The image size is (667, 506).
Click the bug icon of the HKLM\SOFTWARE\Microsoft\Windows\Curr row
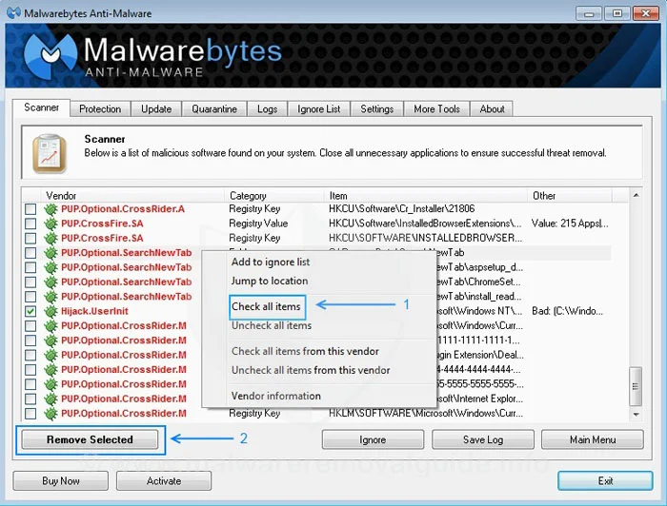coord(51,414)
